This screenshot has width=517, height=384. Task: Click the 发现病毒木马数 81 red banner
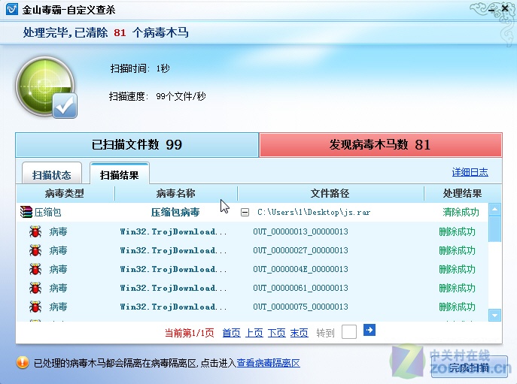coord(381,145)
